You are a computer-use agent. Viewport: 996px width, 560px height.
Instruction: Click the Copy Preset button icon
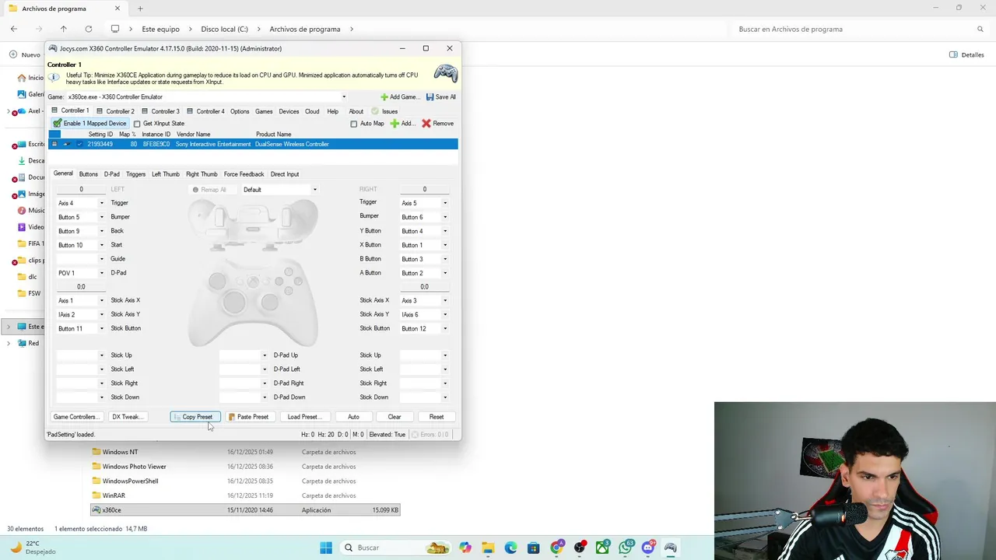[177, 417]
